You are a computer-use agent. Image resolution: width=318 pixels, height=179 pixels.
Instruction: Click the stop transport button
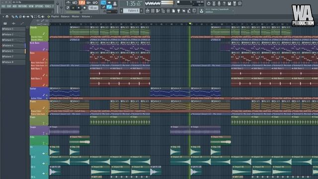pyautogui.click(x=79, y=8)
